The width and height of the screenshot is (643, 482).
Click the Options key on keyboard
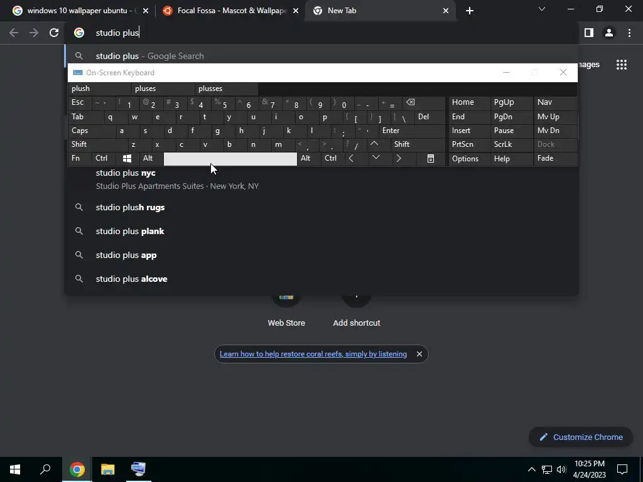coord(469,159)
